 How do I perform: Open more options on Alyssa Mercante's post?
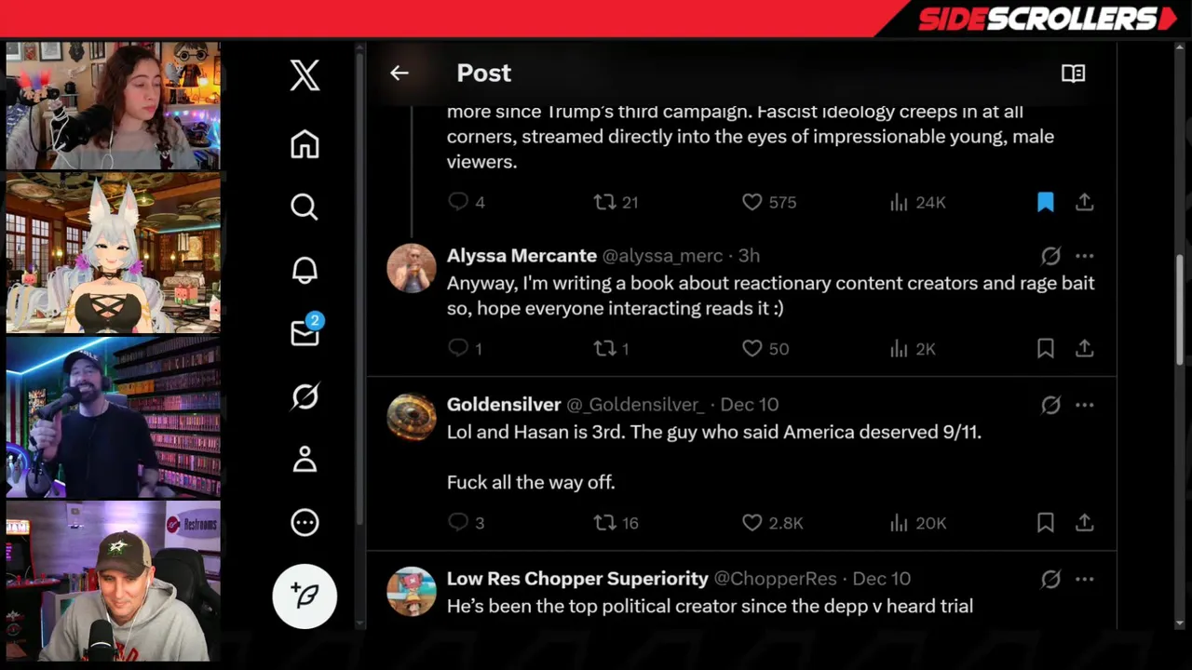(x=1084, y=256)
